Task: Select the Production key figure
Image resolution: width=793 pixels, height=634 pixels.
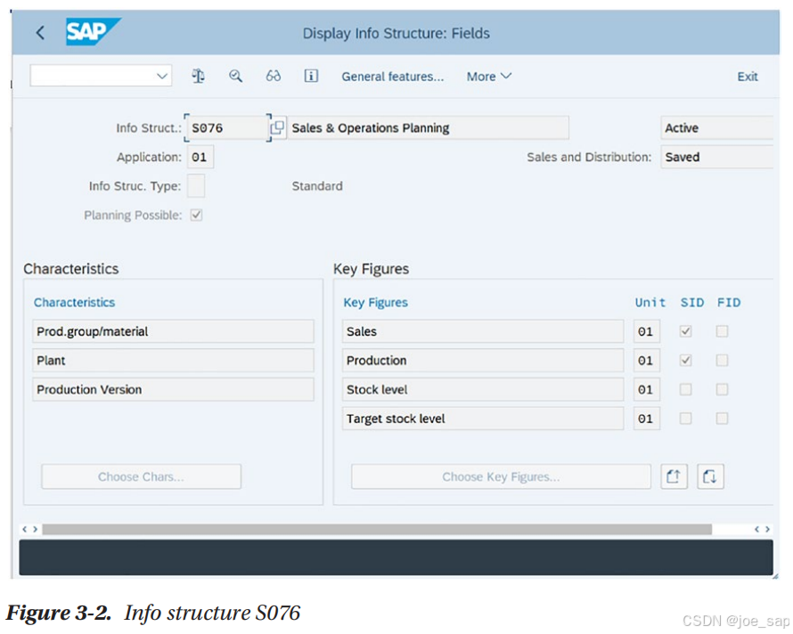Action: click(482, 361)
